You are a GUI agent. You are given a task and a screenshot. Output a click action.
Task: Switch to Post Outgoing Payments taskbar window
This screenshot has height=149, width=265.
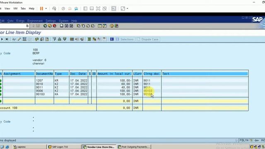(134, 147)
